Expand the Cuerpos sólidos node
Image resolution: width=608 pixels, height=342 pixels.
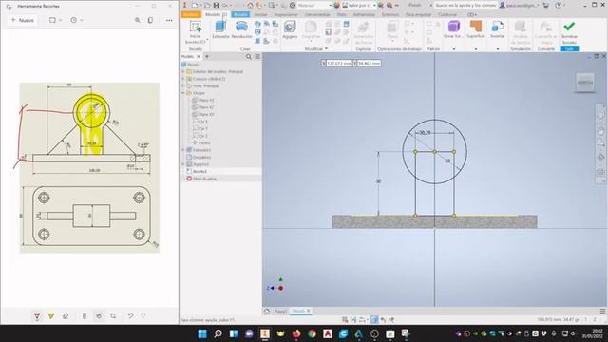coord(183,79)
